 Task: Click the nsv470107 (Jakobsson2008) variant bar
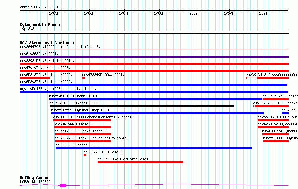(x=154, y=71)
